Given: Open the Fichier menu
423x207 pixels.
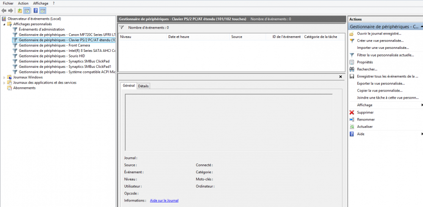Looking at the screenshot, I should click(x=8, y=3).
